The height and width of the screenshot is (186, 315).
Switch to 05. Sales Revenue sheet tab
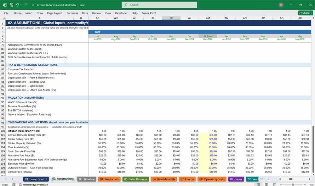pos(135,179)
